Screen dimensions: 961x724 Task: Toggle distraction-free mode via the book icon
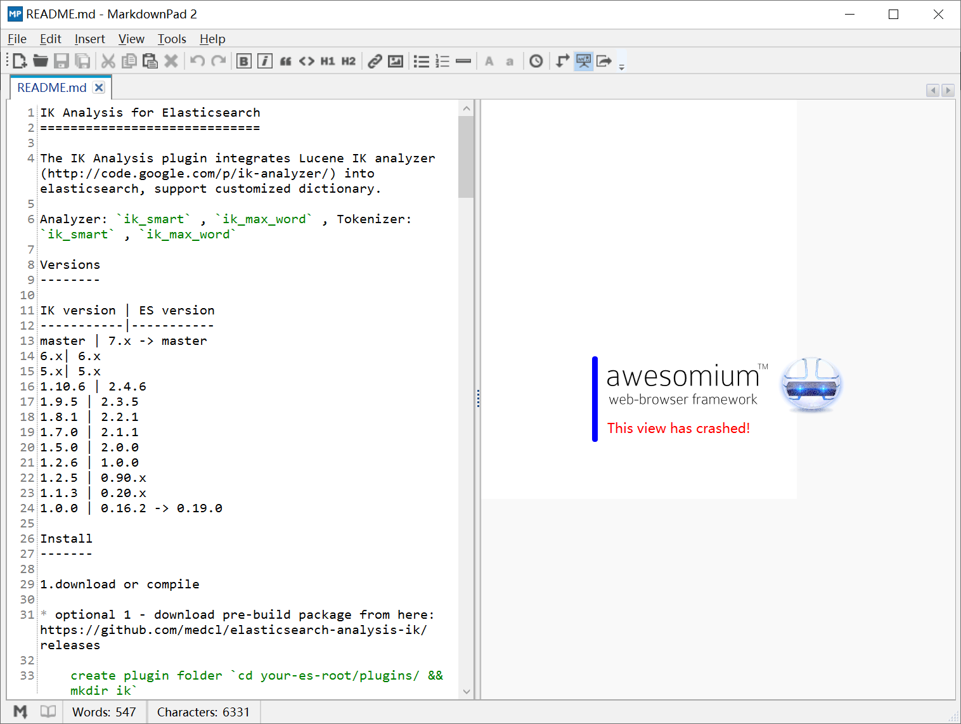coord(48,711)
